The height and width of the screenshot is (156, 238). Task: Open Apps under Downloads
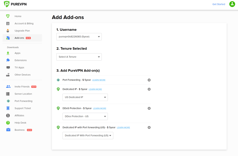[18, 53]
